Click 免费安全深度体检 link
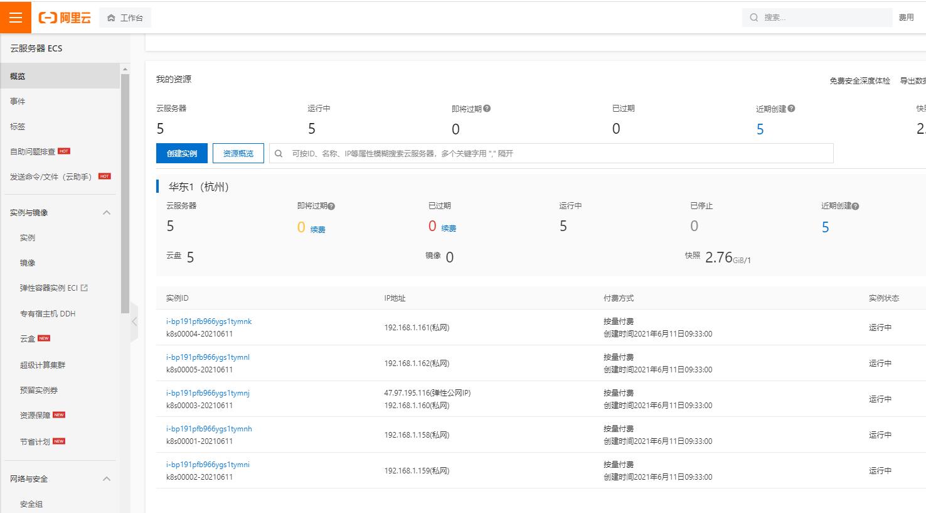This screenshot has height=513, width=926. (x=859, y=80)
